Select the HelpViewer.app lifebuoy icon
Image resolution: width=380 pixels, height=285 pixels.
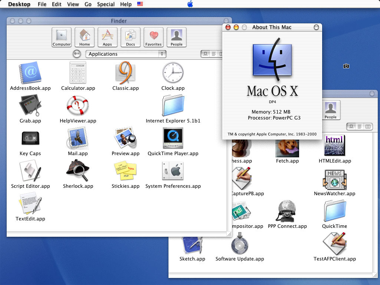[78, 105]
